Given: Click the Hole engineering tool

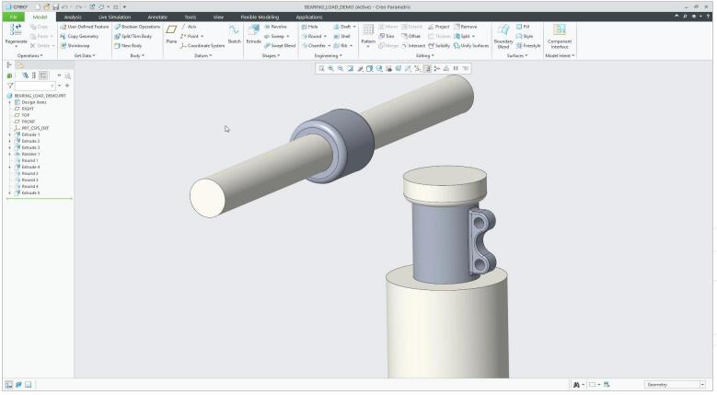Looking at the screenshot, I should click(309, 27).
